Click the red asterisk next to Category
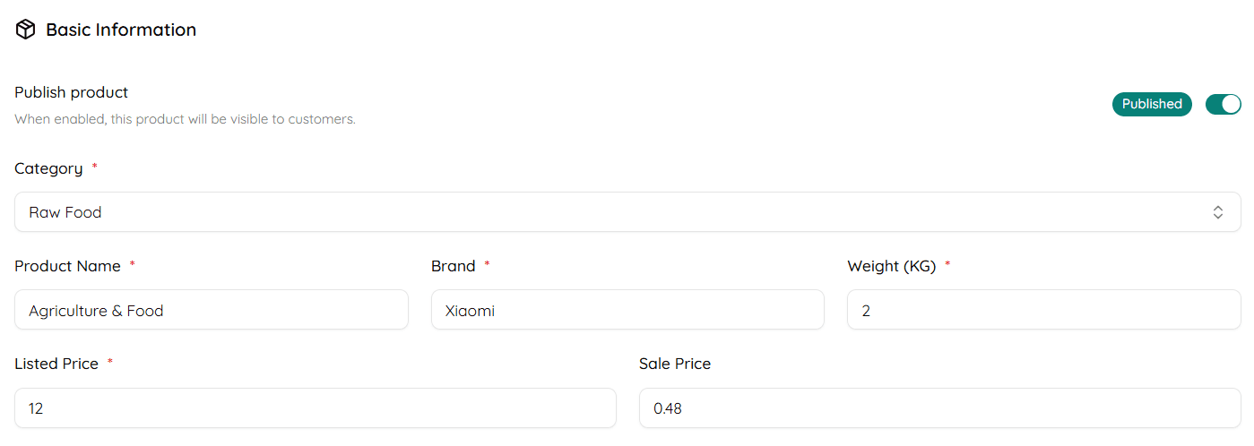1254x446 pixels. 95,167
